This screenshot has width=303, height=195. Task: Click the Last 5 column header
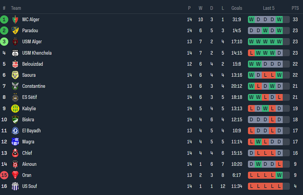(268, 8)
